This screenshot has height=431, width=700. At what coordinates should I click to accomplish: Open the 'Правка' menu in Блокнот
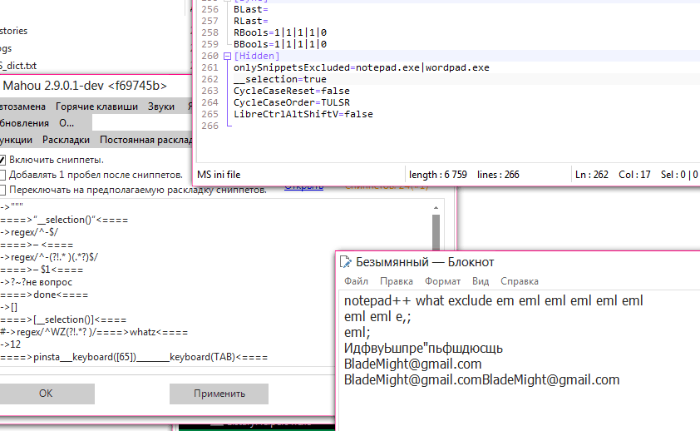point(397,281)
